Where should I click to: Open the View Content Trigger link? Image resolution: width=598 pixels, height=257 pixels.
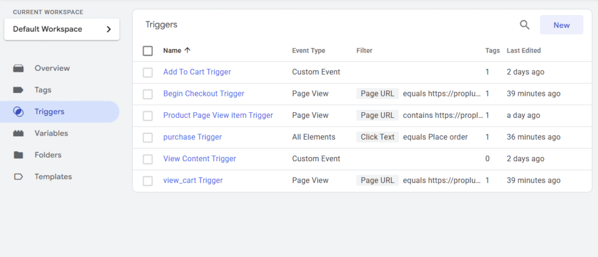click(200, 159)
